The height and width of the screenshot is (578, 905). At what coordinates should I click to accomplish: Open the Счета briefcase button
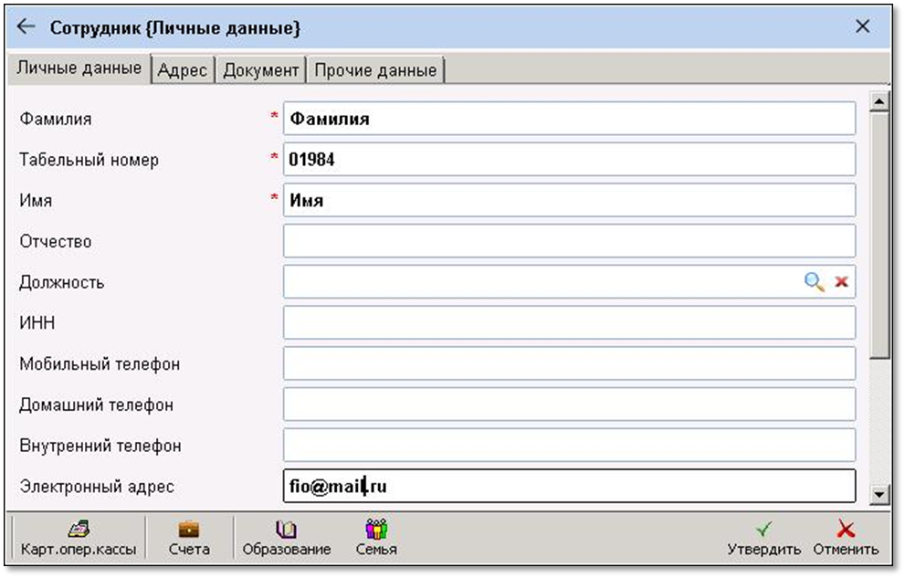tap(189, 538)
